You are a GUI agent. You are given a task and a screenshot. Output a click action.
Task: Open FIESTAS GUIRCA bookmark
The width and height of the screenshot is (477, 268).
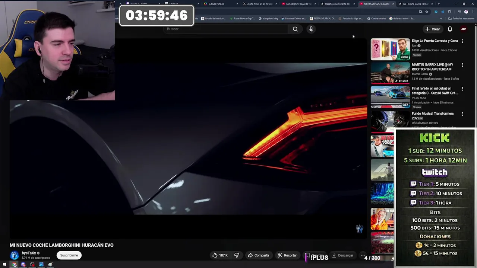(323, 19)
